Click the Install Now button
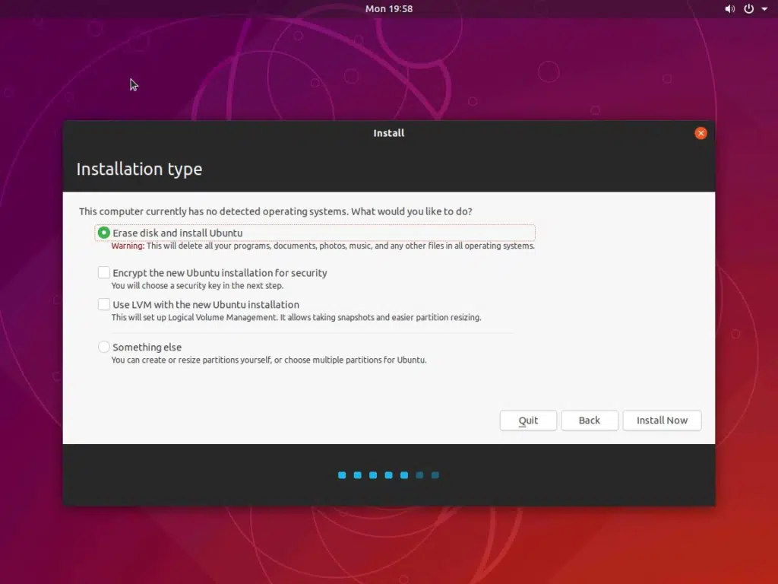This screenshot has width=778, height=584. [x=662, y=420]
